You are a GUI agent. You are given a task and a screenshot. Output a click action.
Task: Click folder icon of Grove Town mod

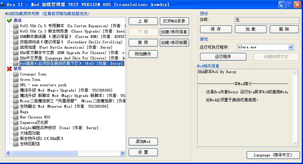pos(16,80)
